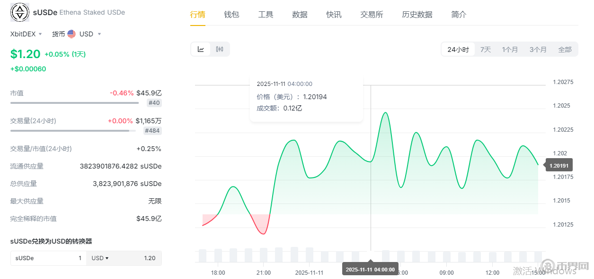The image size is (594, 279).
Task: Click the -0.46% market cap change
Action: click(x=122, y=93)
